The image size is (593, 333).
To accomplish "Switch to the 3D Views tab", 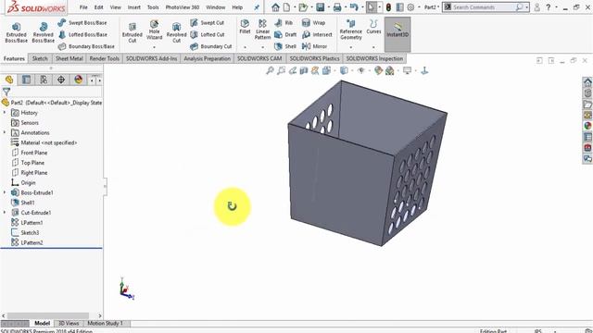I will 69,323.
